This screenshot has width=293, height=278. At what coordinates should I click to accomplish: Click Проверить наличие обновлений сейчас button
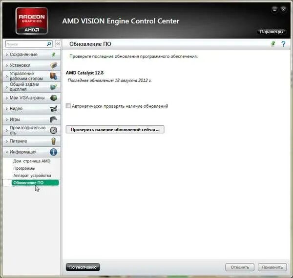click(x=115, y=129)
